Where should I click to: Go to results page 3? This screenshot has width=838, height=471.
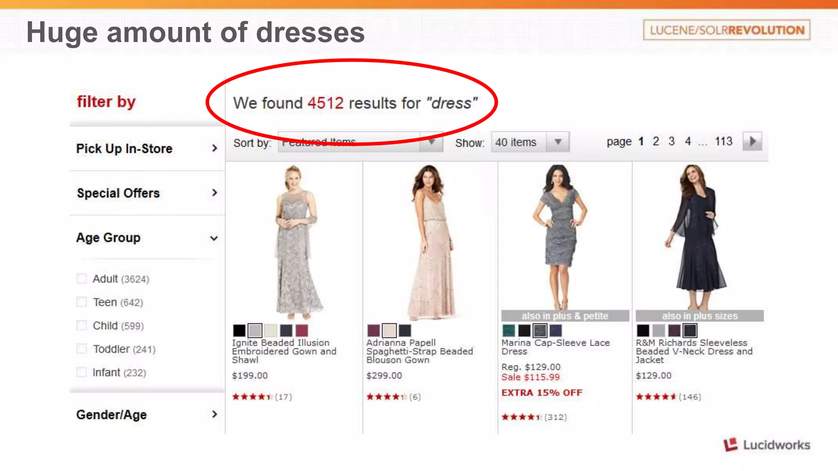(671, 141)
